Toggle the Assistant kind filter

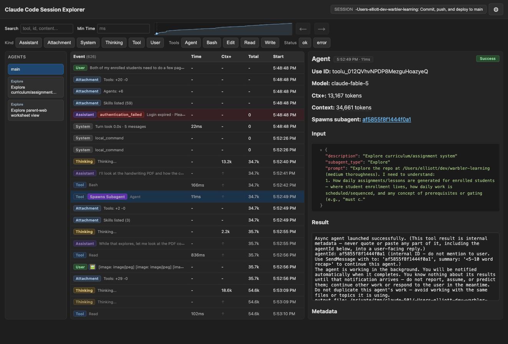(x=29, y=43)
